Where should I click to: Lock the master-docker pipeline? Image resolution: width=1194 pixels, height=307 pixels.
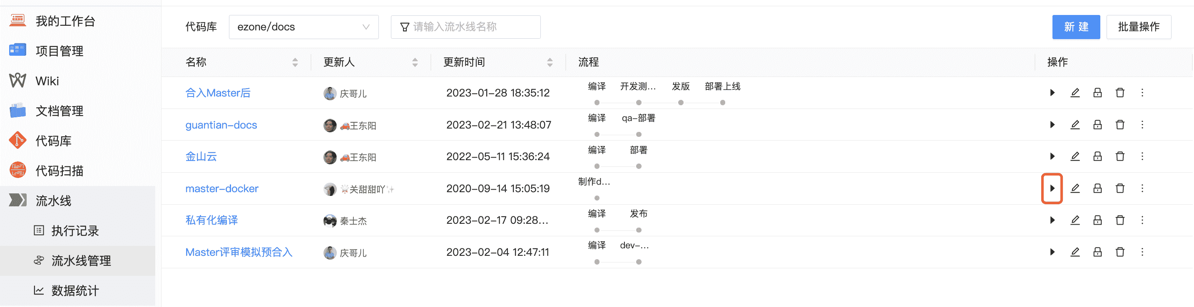point(1097,188)
